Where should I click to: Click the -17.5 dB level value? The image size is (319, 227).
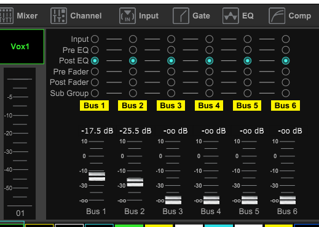[x=97, y=131]
